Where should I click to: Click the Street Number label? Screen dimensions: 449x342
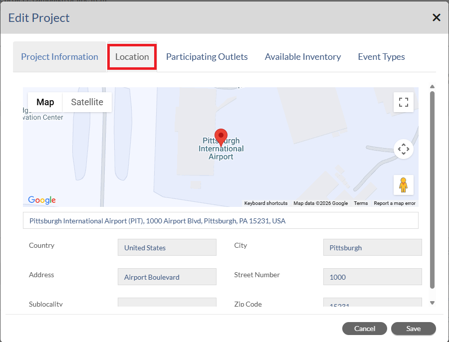click(x=257, y=275)
